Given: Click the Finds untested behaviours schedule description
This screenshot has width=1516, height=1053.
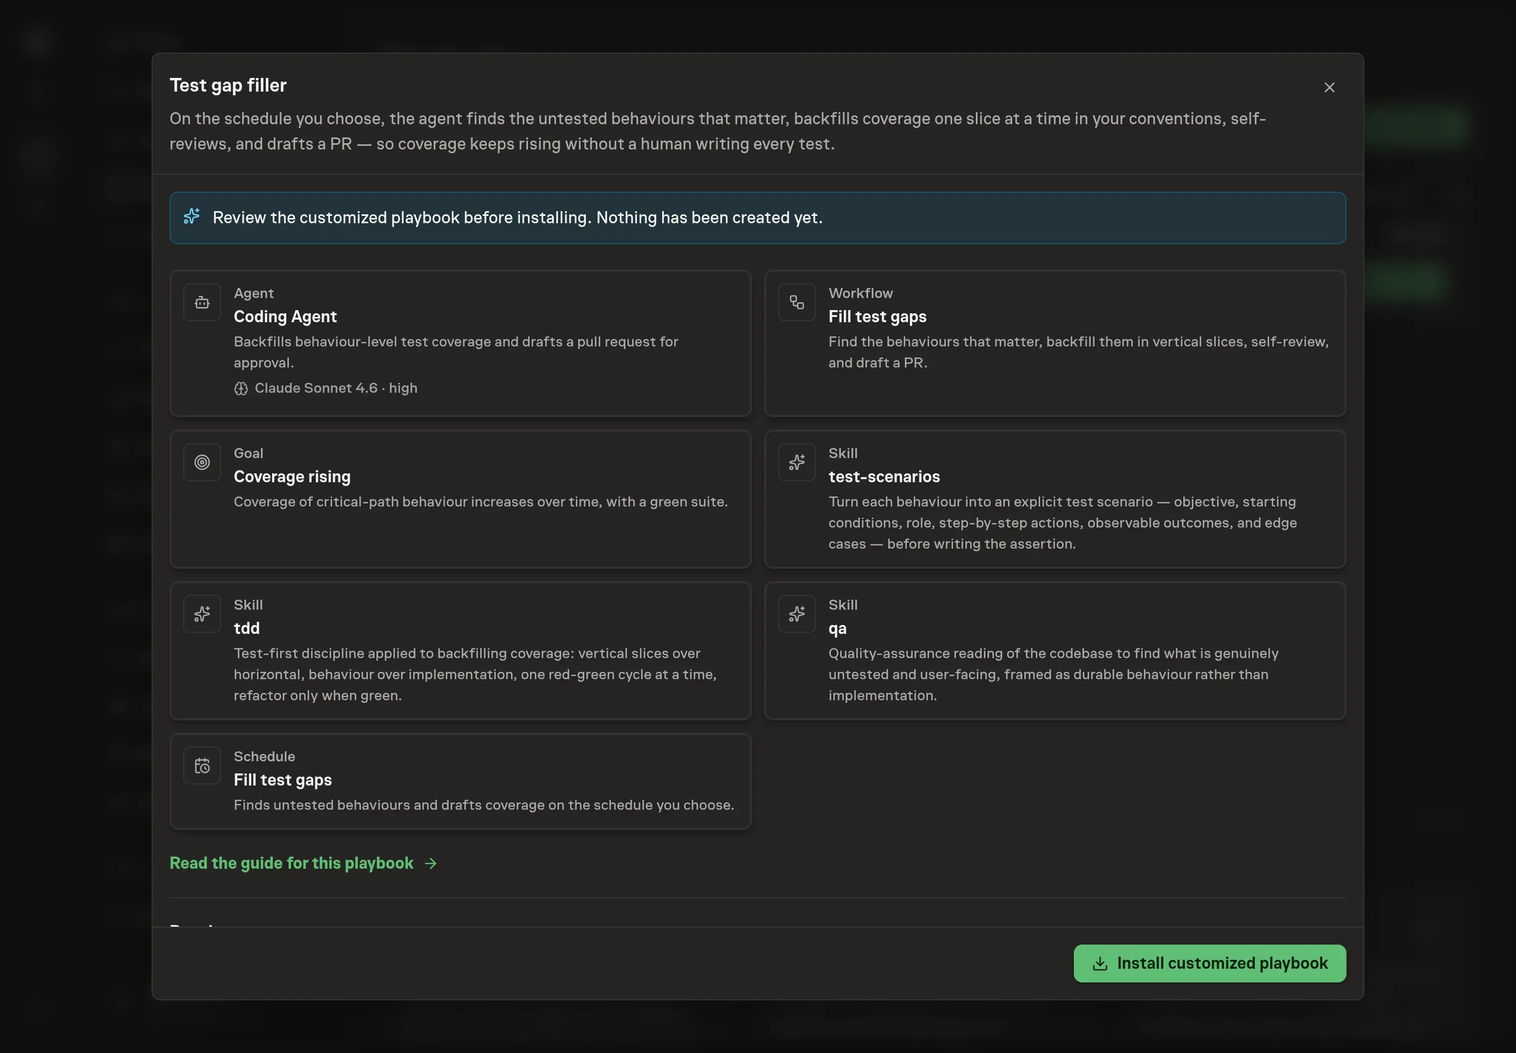Looking at the screenshot, I should (x=484, y=805).
